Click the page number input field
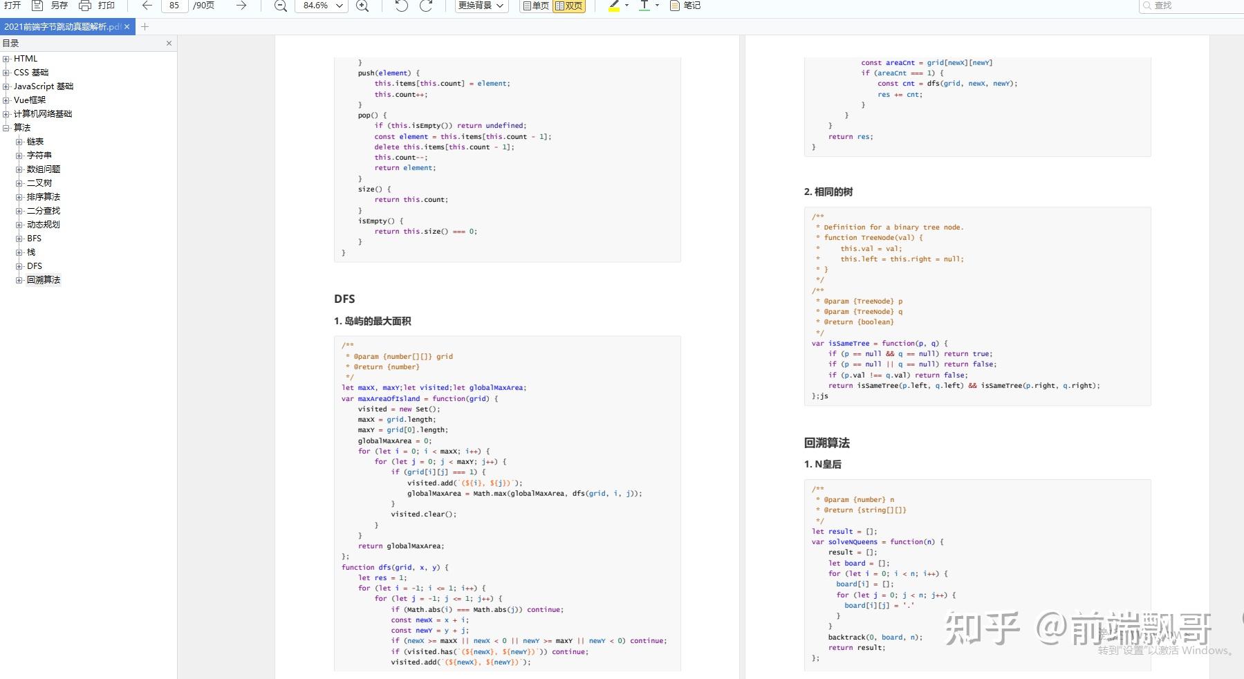 (174, 6)
